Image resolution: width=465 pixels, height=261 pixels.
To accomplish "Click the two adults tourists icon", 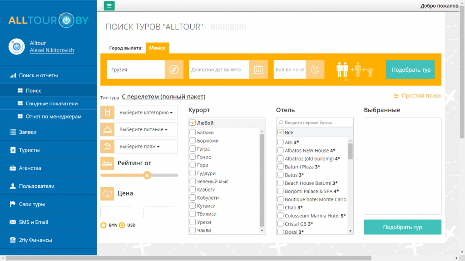I will pos(342,70).
